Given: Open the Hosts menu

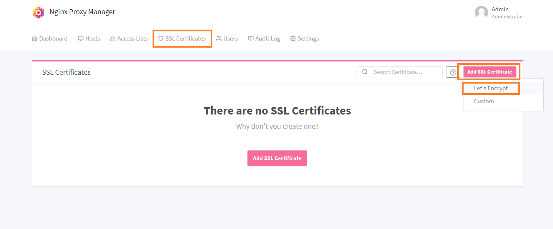Looking at the screenshot, I should 89,38.
